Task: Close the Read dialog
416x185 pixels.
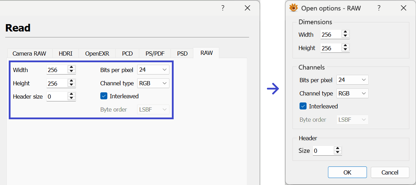Action: pyautogui.click(x=247, y=8)
